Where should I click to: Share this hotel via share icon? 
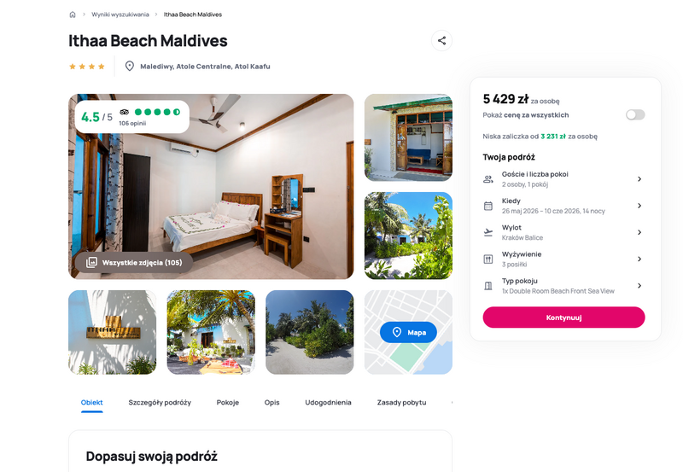441,40
